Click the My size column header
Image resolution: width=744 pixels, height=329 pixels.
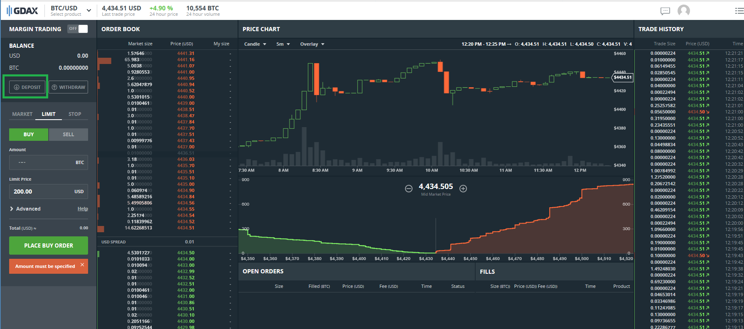221,44
